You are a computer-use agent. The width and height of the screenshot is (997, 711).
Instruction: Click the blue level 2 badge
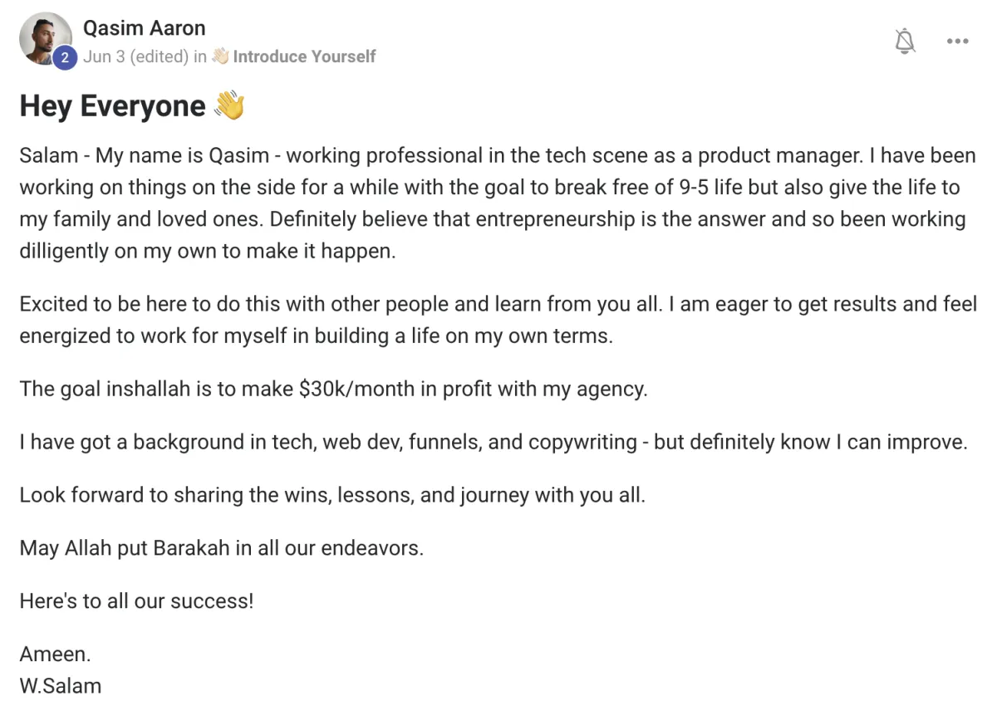(x=65, y=57)
